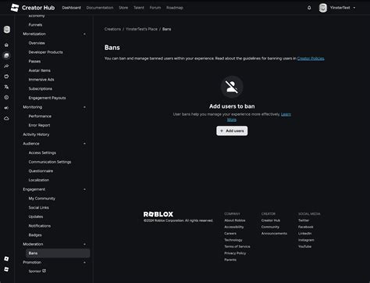Screen dimensions: 370x283
Task: Open Subscriptions
Action: click(x=41, y=88)
